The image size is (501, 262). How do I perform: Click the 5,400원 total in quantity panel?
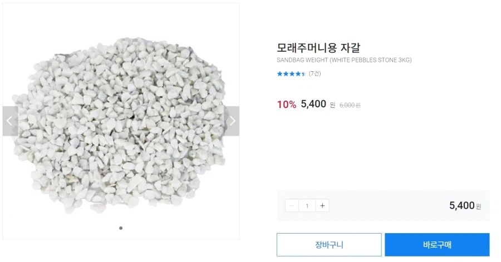[465, 206]
